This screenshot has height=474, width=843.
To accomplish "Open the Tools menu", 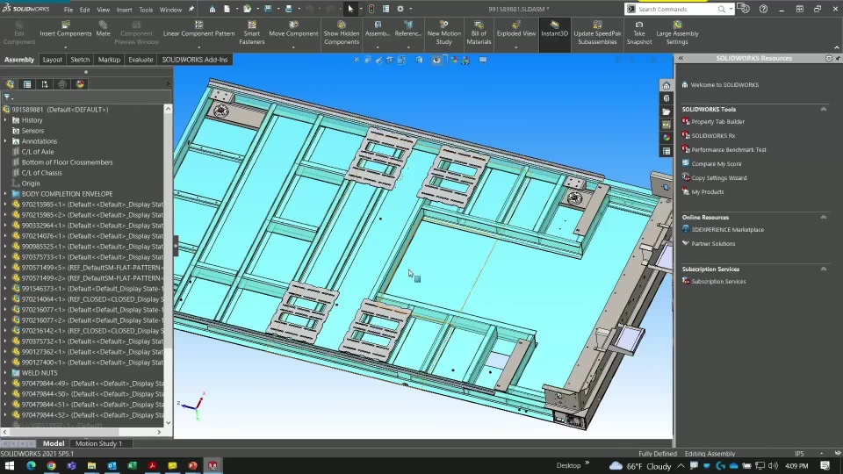I will [x=146, y=10].
